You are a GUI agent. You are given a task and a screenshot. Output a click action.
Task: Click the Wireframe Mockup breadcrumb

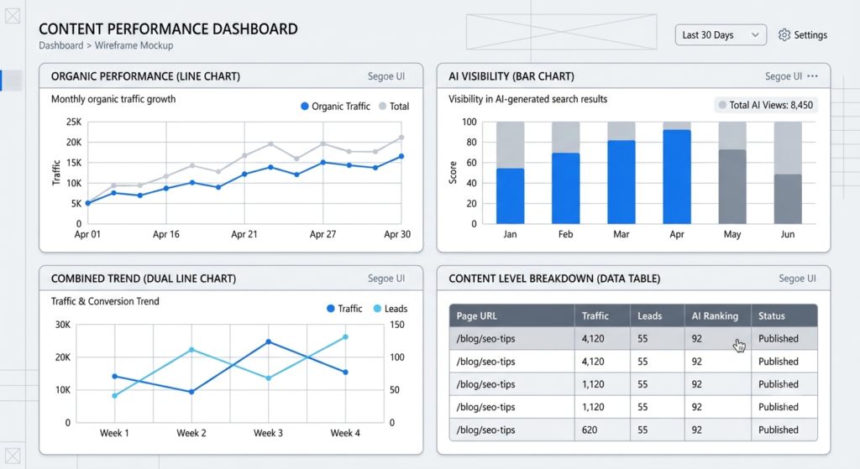point(134,45)
